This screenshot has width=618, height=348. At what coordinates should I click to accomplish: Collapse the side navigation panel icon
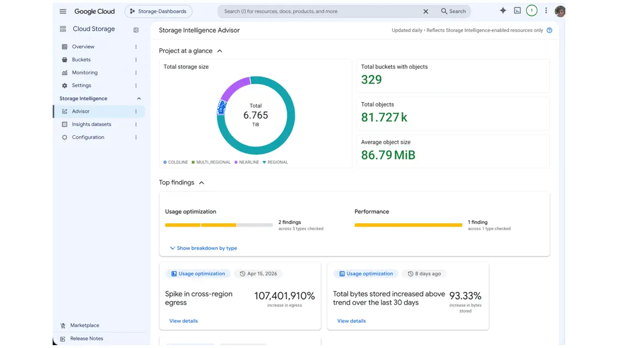coord(136,30)
